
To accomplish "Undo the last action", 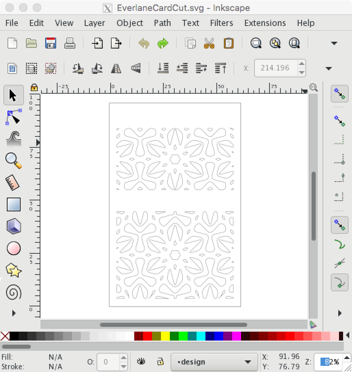I will pos(144,43).
